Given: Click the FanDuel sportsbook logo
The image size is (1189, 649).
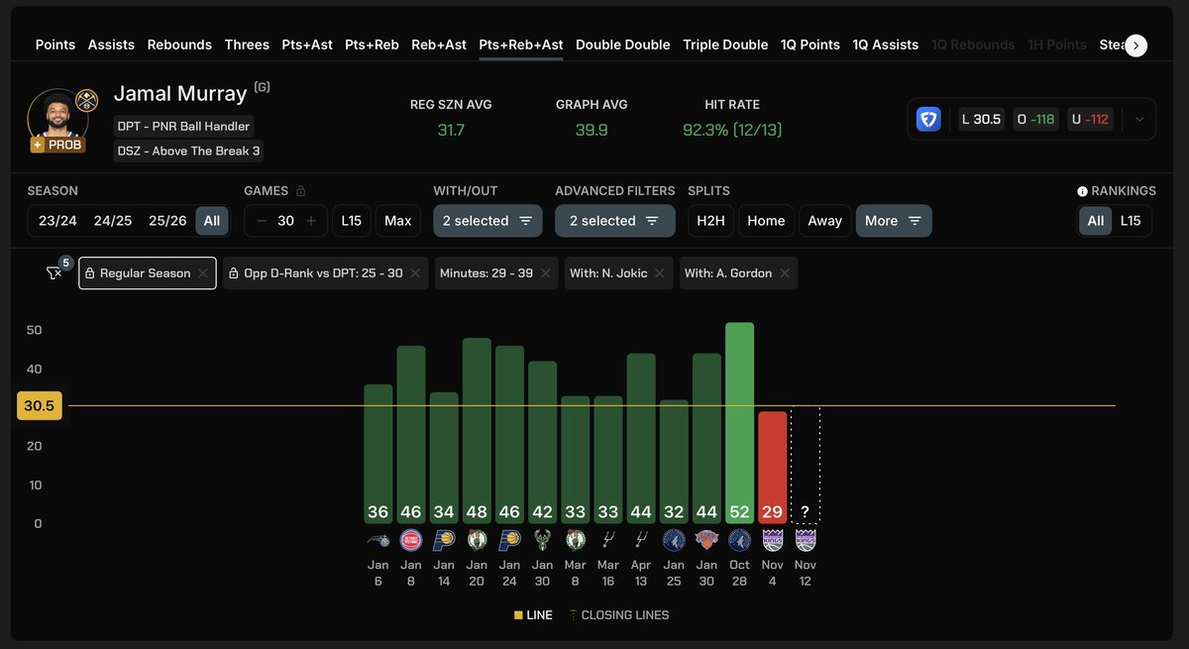Looking at the screenshot, I should click(928, 119).
